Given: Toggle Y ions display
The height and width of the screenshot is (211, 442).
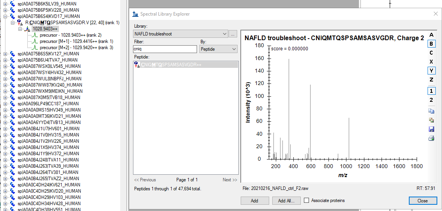Looking at the screenshot, I should click(431, 71).
